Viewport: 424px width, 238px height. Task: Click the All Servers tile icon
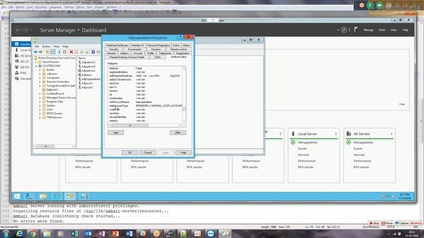(x=349, y=134)
